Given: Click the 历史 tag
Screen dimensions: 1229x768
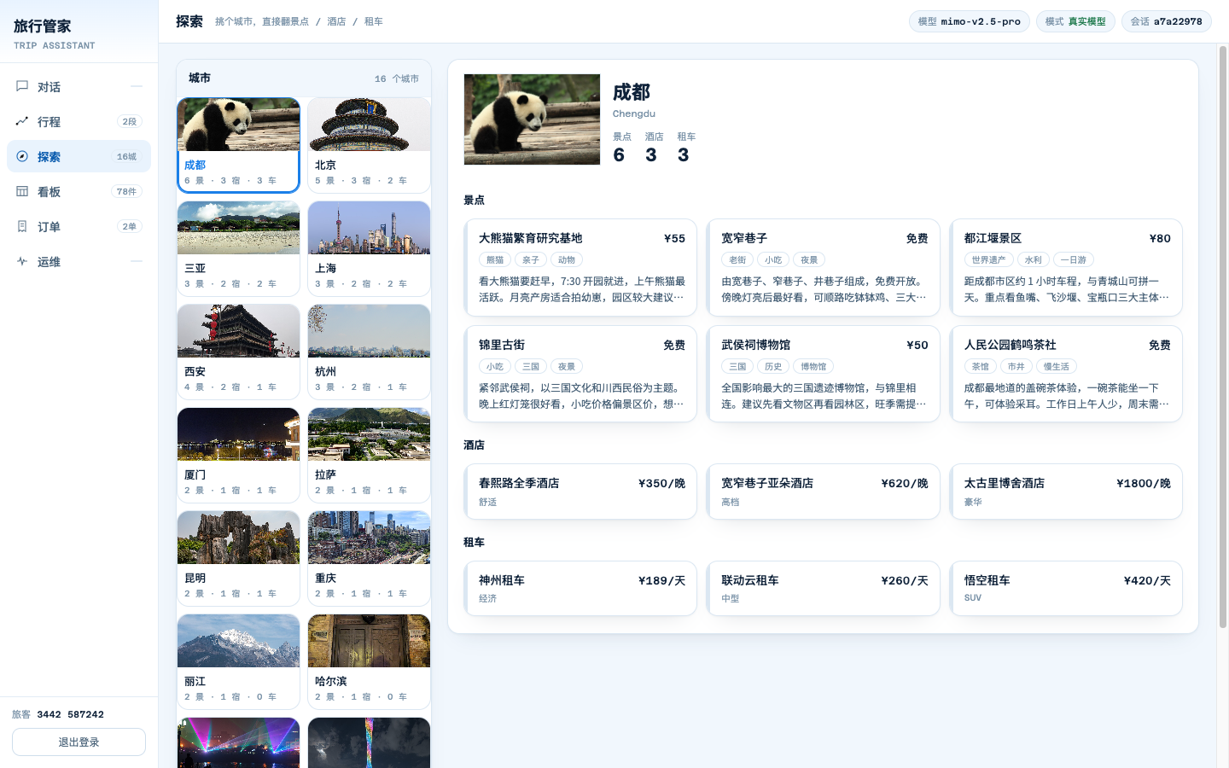Looking at the screenshot, I should [773, 366].
